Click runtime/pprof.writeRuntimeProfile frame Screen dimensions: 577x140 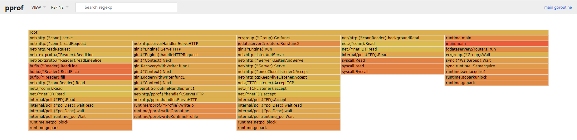pyautogui.click(x=184, y=117)
